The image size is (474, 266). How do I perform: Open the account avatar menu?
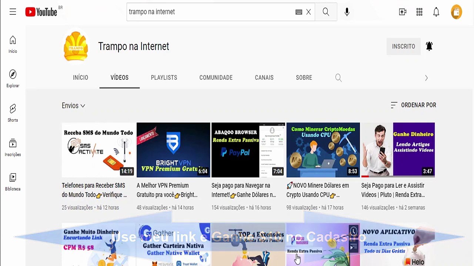pyautogui.click(x=457, y=12)
